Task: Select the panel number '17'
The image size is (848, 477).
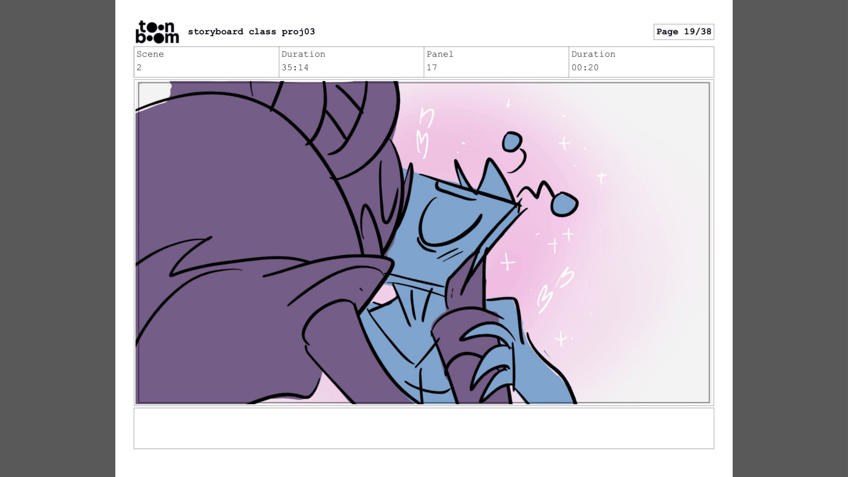Action: [432, 67]
